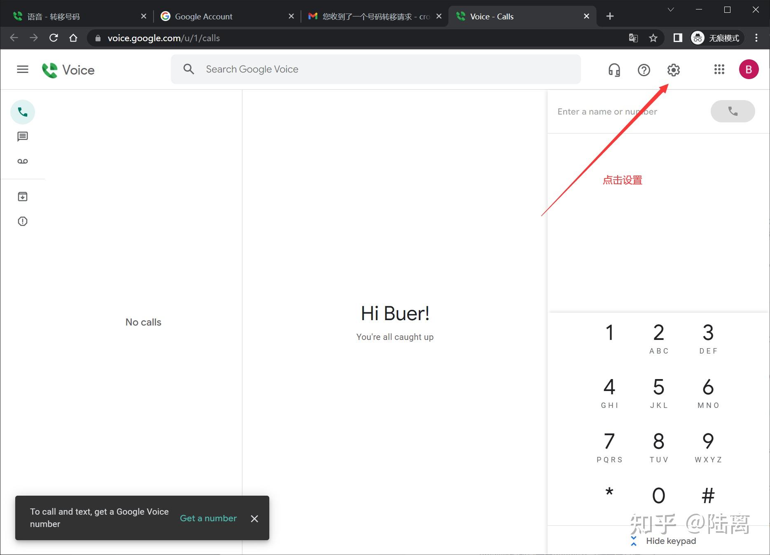The height and width of the screenshot is (555, 770).
Task: Open the Voicemail sidebar icon
Action: [23, 161]
